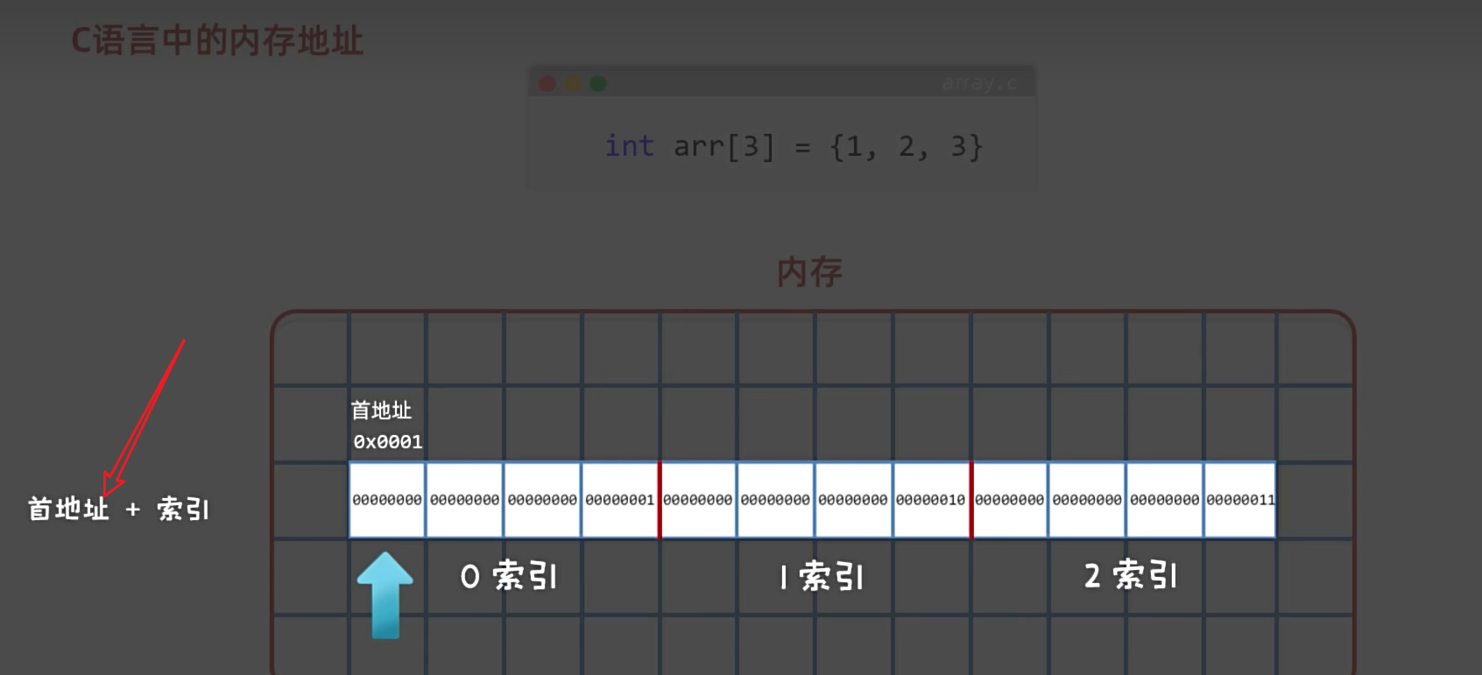Click the red close dot on code window
Screen dimensions: 1482x675
coord(547,84)
